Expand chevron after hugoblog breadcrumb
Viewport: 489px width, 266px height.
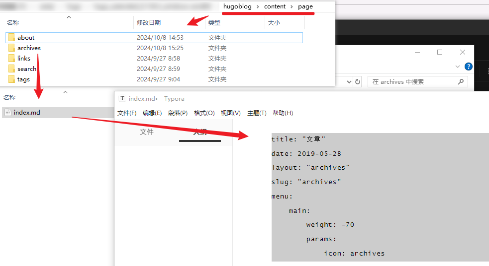coord(258,6)
